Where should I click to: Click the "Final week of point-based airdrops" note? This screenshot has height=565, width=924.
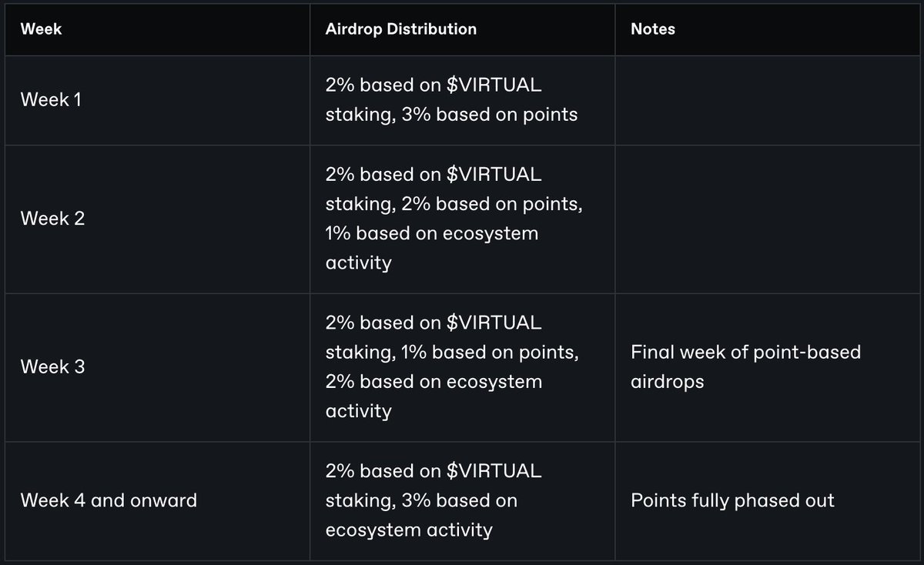(745, 367)
